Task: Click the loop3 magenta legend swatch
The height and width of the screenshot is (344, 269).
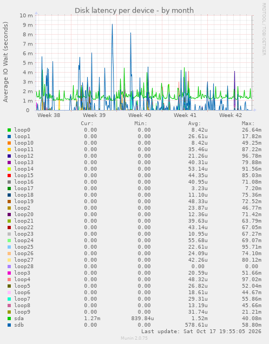Action: [x=9, y=273]
